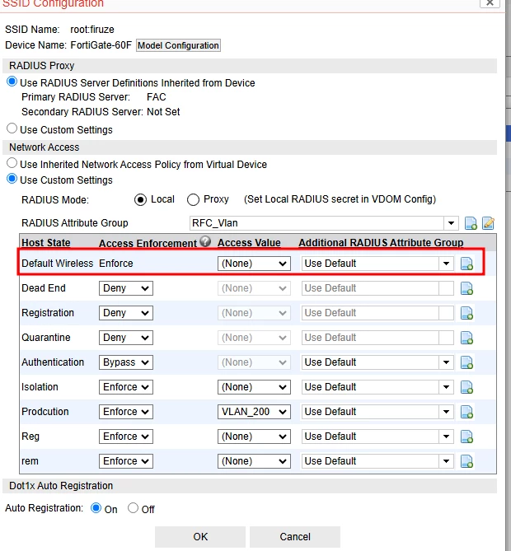Image resolution: width=511 pixels, height=551 pixels.
Task: Choose Use Custom Settings under RADIUS Proxy
Action: pyautogui.click(x=12, y=128)
